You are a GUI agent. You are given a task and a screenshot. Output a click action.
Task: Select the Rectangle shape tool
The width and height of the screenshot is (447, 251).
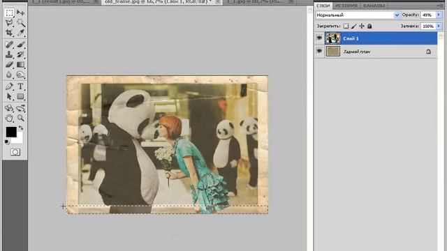[x=20, y=96]
